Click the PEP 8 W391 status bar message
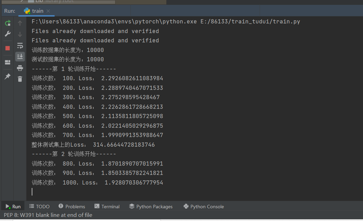The height and width of the screenshot is (221, 363). click(x=48, y=215)
